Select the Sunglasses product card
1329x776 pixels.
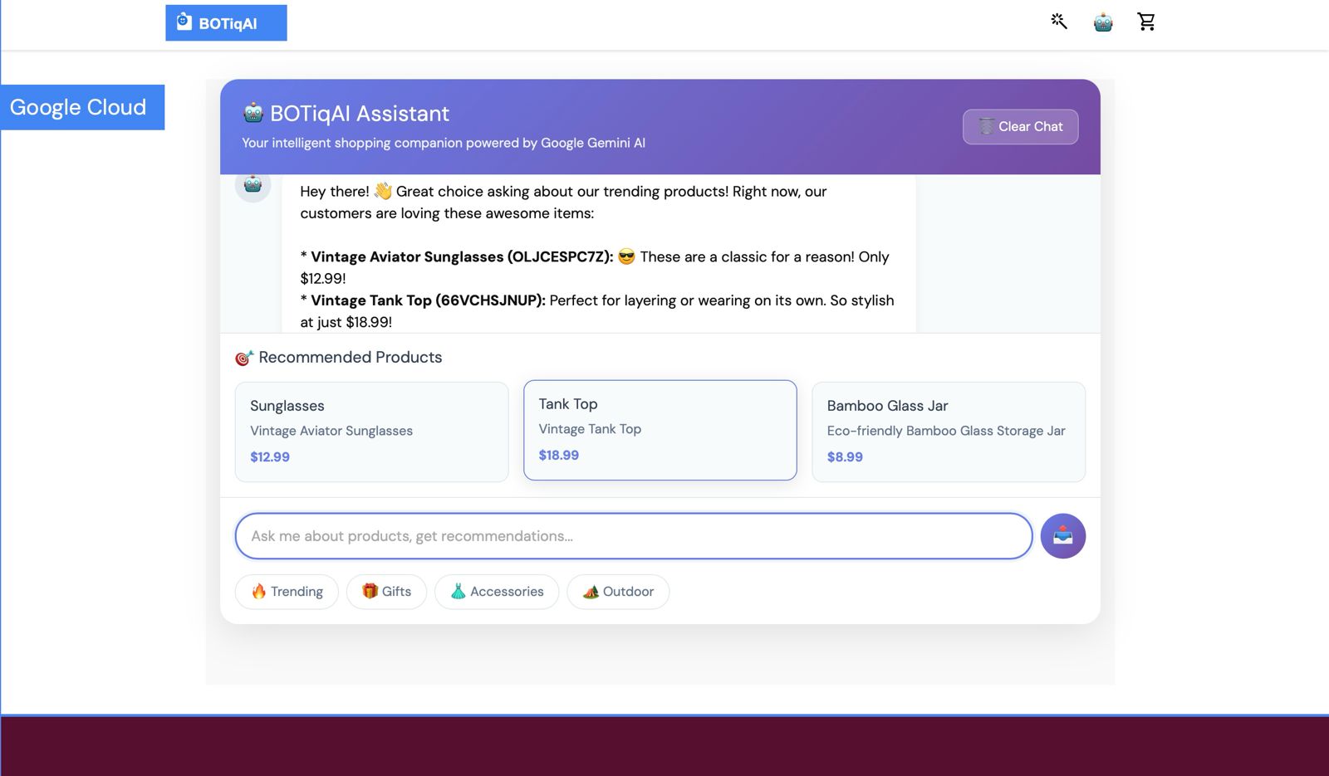click(371, 432)
